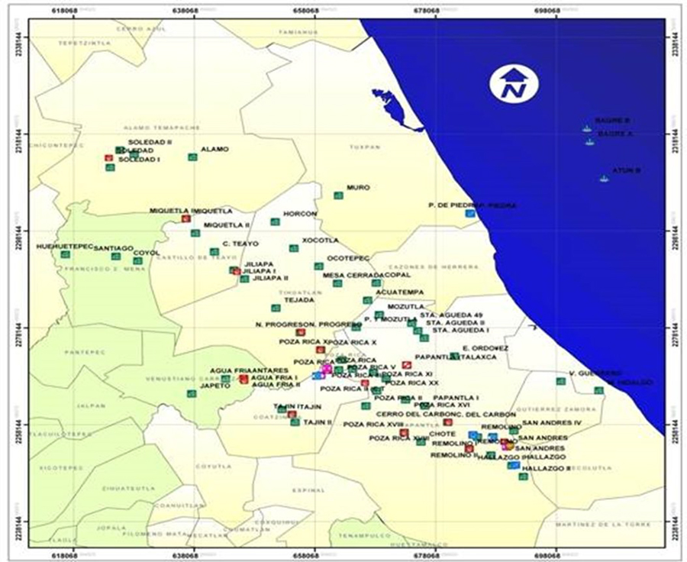Click the MURO green marker
This screenshot has height=562, width=687.
pos(338,195)
